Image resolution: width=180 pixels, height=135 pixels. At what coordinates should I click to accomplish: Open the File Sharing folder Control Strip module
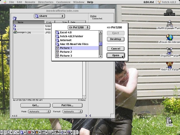click(x=23, y=132)
